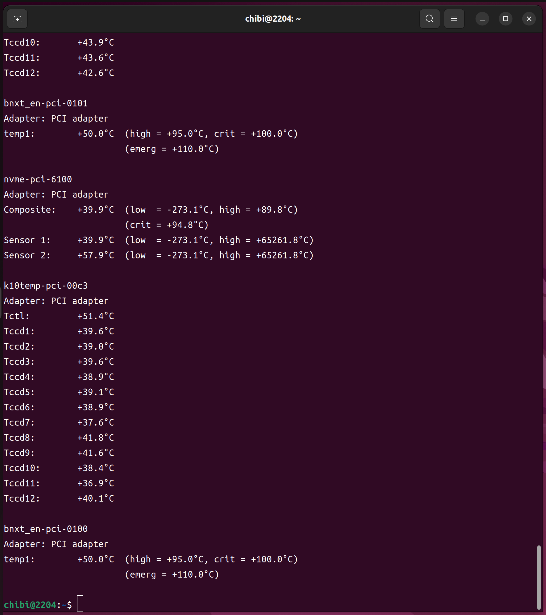Screen dimensions: 546x615
Task: Click the Sensor 2 value +57.9°C
Action: click(x=96, y=255)
